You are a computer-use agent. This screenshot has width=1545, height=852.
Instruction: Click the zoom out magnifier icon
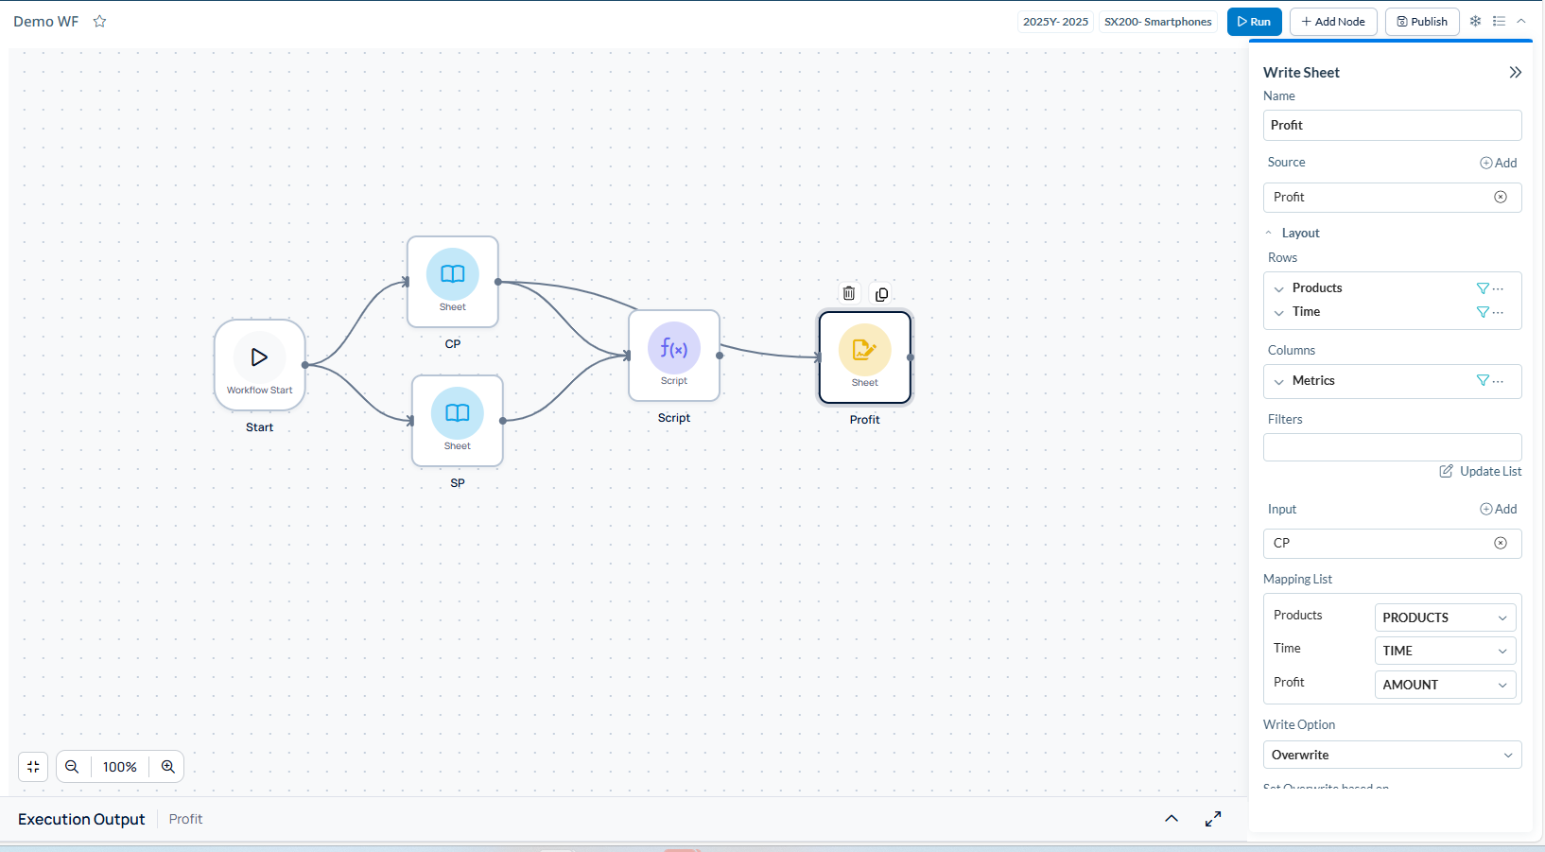(72, 767)
